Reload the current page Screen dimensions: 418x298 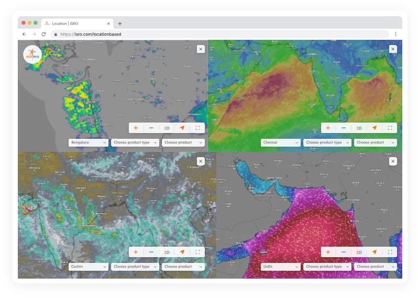click(x=43, y=34)
